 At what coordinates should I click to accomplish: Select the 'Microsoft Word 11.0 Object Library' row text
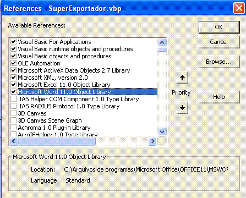pyautogui.click(x=64, y=92)
